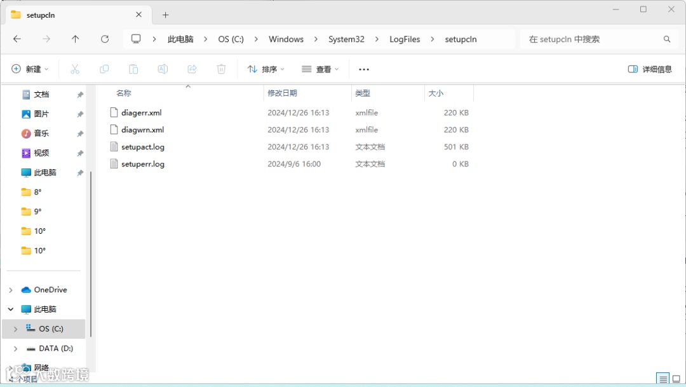
Task: Open the 新建 dropdown menu
Action: pyautogui.click(x=30, y=69)
